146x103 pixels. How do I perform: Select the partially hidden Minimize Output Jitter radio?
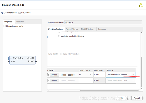pos(59,32)
